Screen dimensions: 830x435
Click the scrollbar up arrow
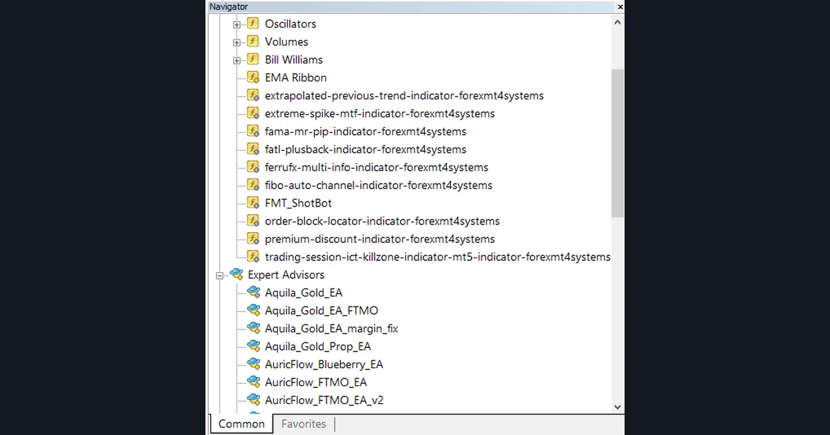pos(618,22)
